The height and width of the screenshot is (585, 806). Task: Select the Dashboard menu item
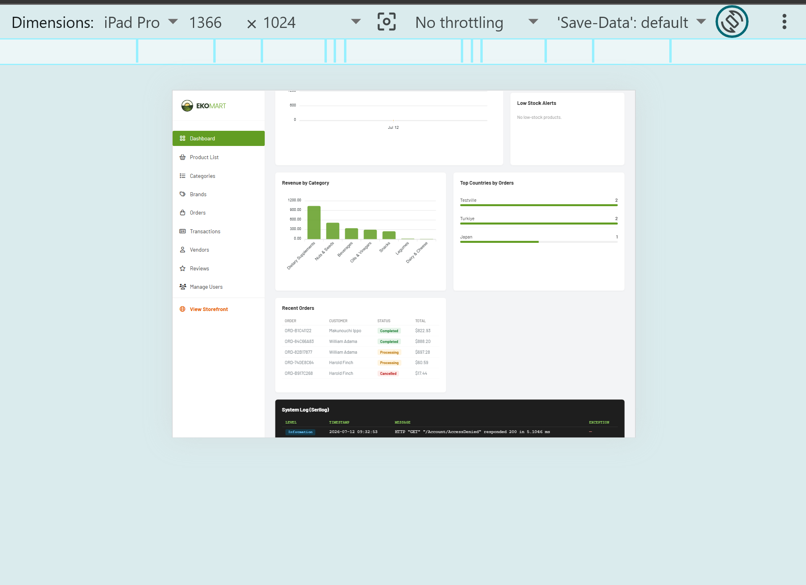pos(218,138)
